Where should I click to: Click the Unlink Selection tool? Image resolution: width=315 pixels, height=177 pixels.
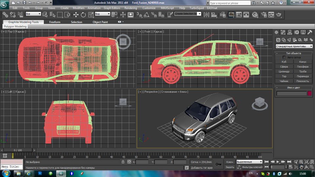(13, 14)
